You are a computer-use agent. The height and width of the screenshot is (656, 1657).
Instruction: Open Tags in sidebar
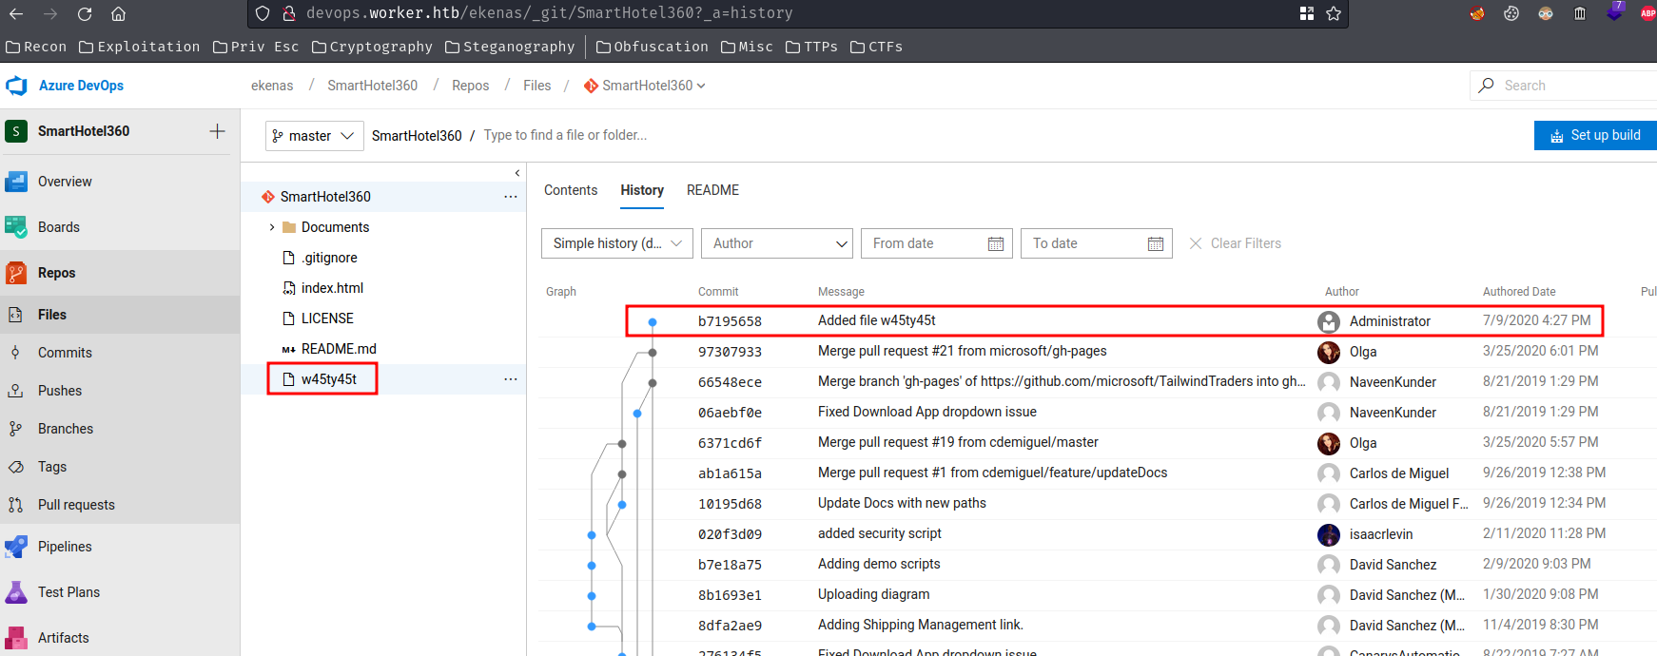(x=52, y=467)
